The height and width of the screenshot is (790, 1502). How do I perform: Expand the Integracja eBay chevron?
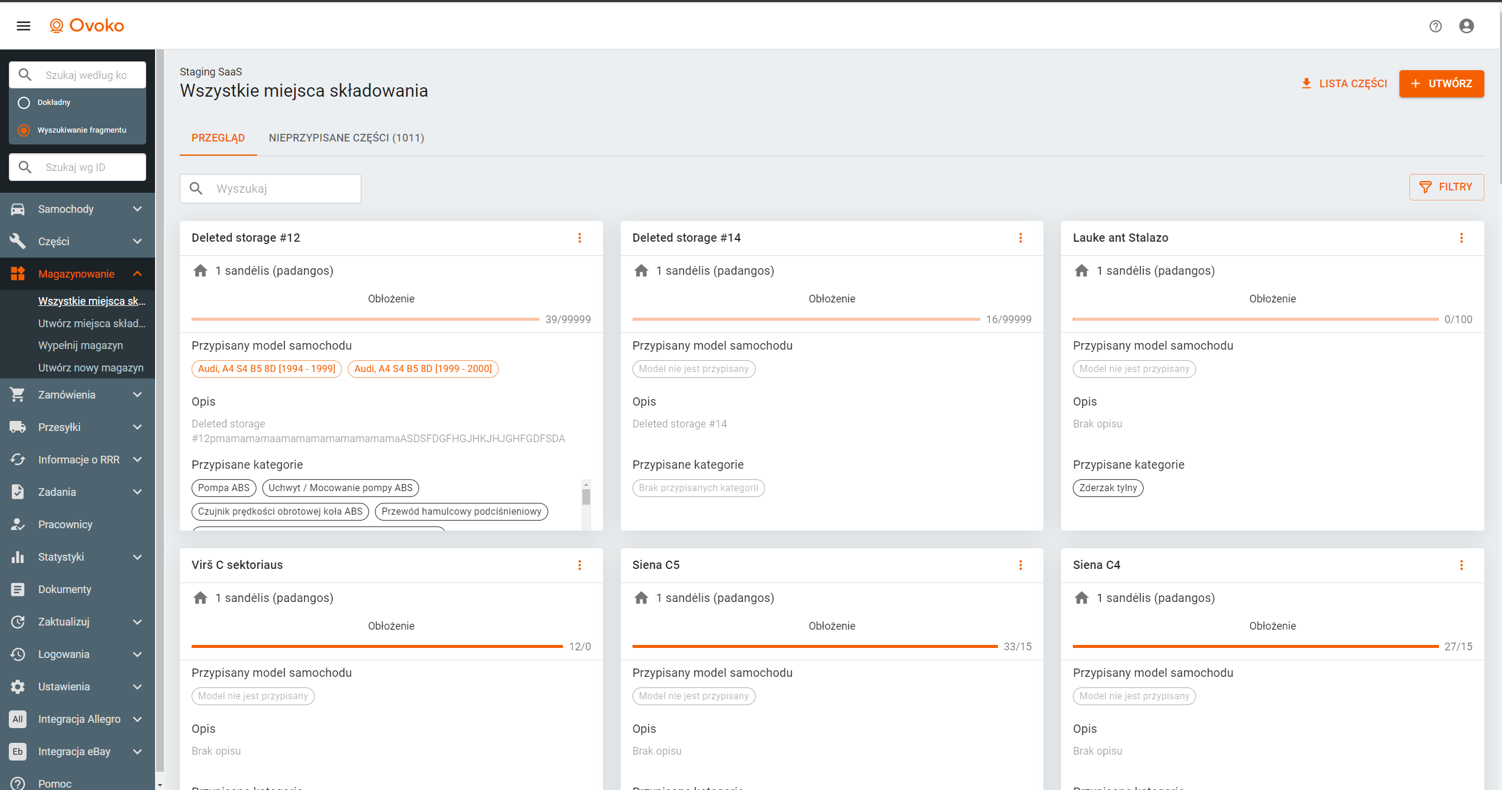coord(137,752)
